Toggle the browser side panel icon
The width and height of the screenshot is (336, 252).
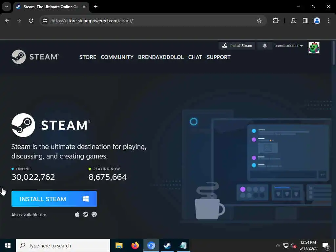pos(305,21)
